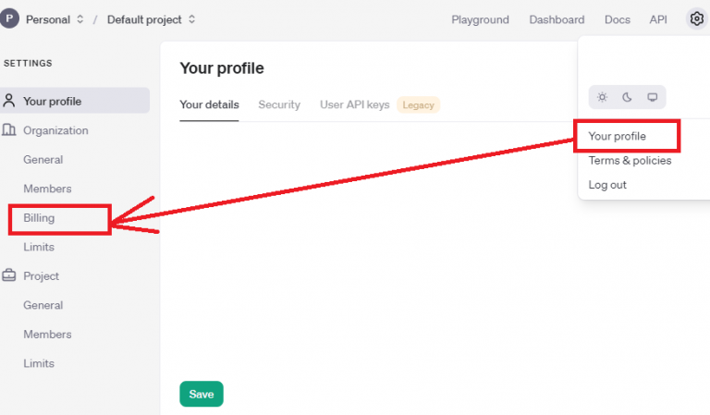Click the Project briefcase icon
The image size is (710, 415).
click(9, 275)
